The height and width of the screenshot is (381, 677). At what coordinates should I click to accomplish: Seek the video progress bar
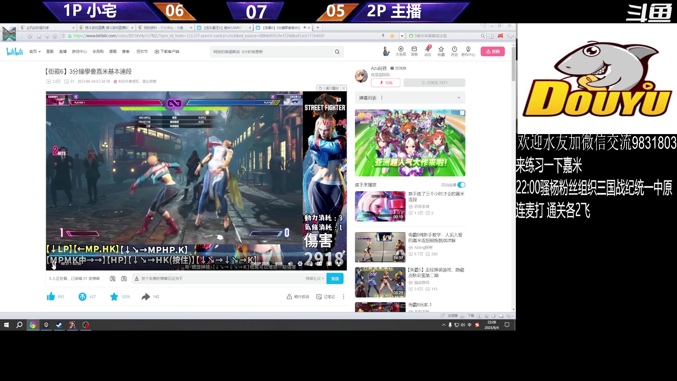click(x=196, y=256)
